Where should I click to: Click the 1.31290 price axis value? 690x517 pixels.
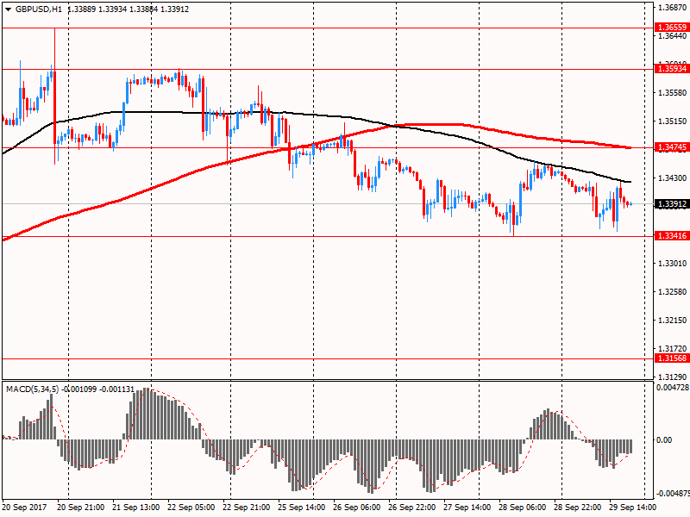point(673,377)
